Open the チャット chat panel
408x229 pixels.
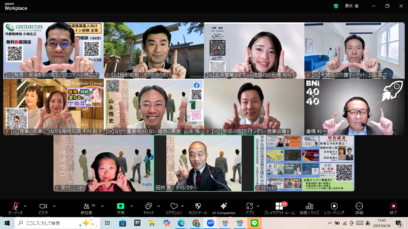(148, 206)
